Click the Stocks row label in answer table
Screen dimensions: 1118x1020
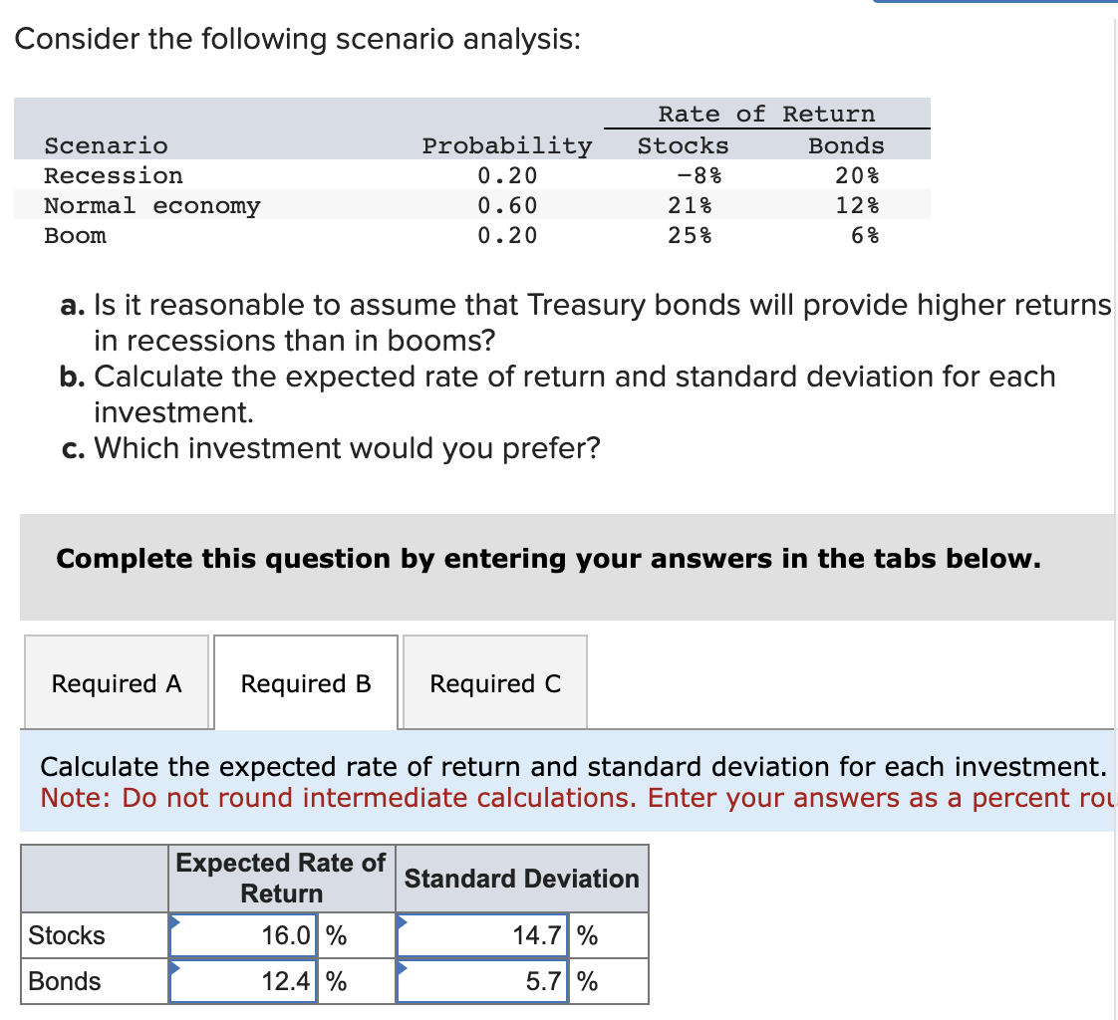[68, 935]
